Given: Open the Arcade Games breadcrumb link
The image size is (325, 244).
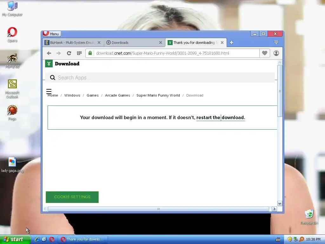Looking at the screenshot, I should click(x=117, y=95).
